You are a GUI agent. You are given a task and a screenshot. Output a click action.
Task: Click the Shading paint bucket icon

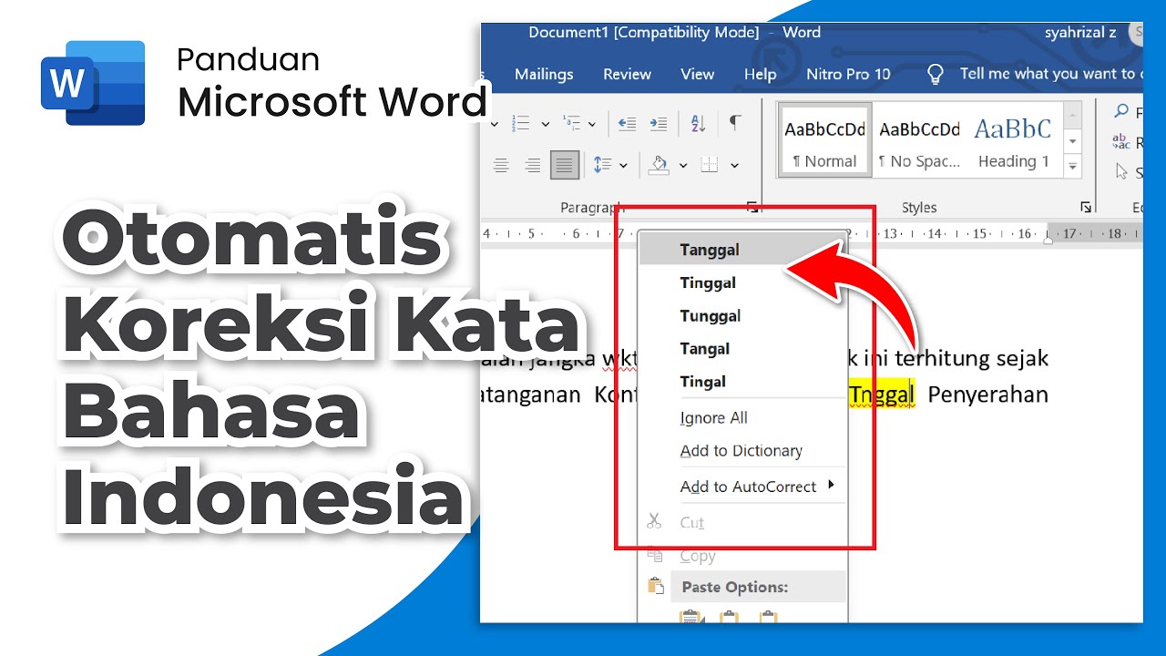tap(659, 165)
